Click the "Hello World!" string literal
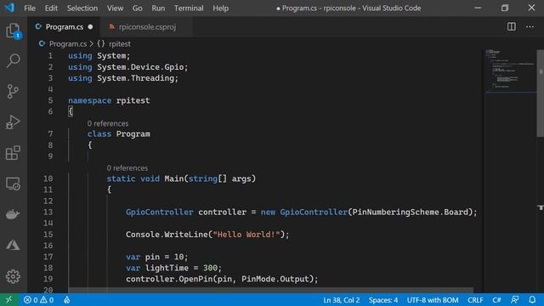544x306 pixels. tap(246, 235)
